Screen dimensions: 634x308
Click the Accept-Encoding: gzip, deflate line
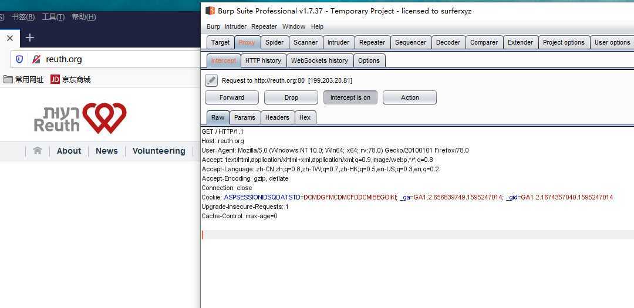[x=245, y=179]
